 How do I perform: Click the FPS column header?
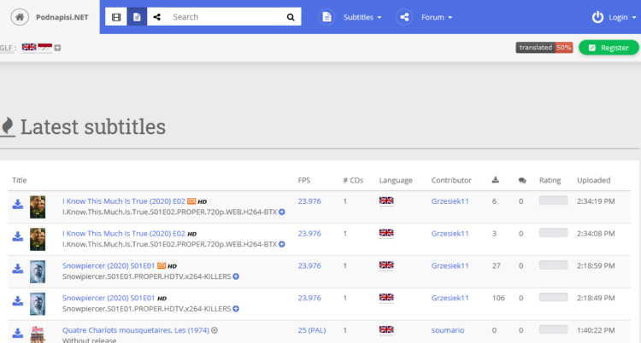click(304, 180)
